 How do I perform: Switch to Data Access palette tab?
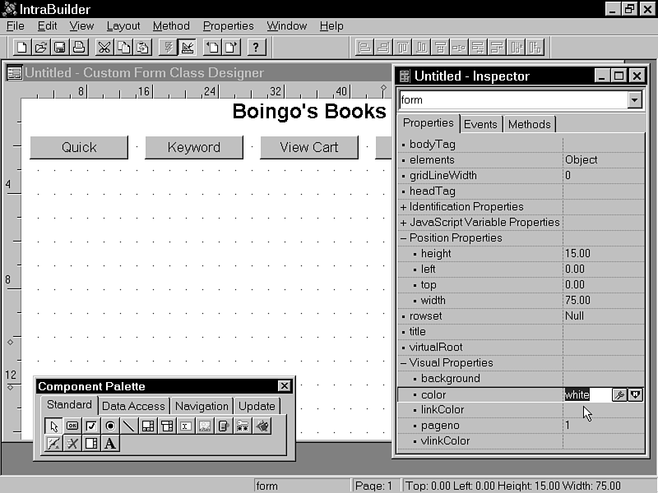(x=133, y=406)
